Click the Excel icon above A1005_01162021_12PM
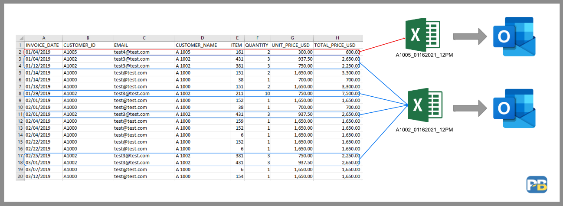Image resolution: width=563 pixels, height=206 pixels. click(x=422, y=36)
